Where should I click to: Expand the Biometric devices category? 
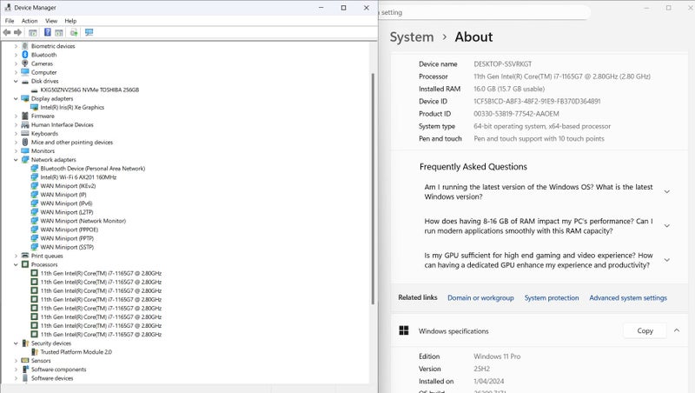pos(16,46)
